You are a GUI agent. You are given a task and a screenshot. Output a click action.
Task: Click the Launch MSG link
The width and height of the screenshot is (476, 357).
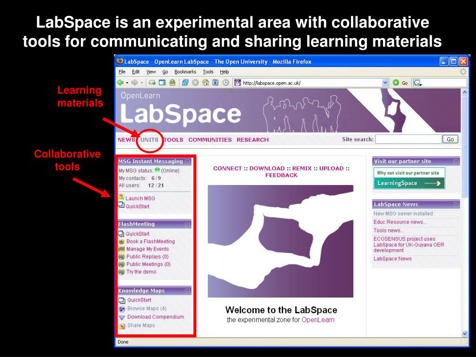(140, 198)
